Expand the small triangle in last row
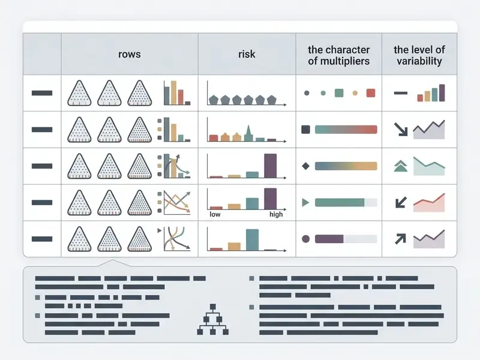 [x=159, y=230]
